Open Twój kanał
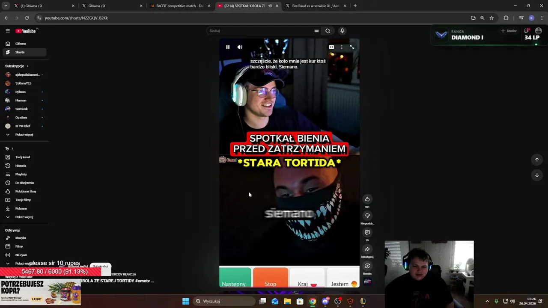 (24, 157)
